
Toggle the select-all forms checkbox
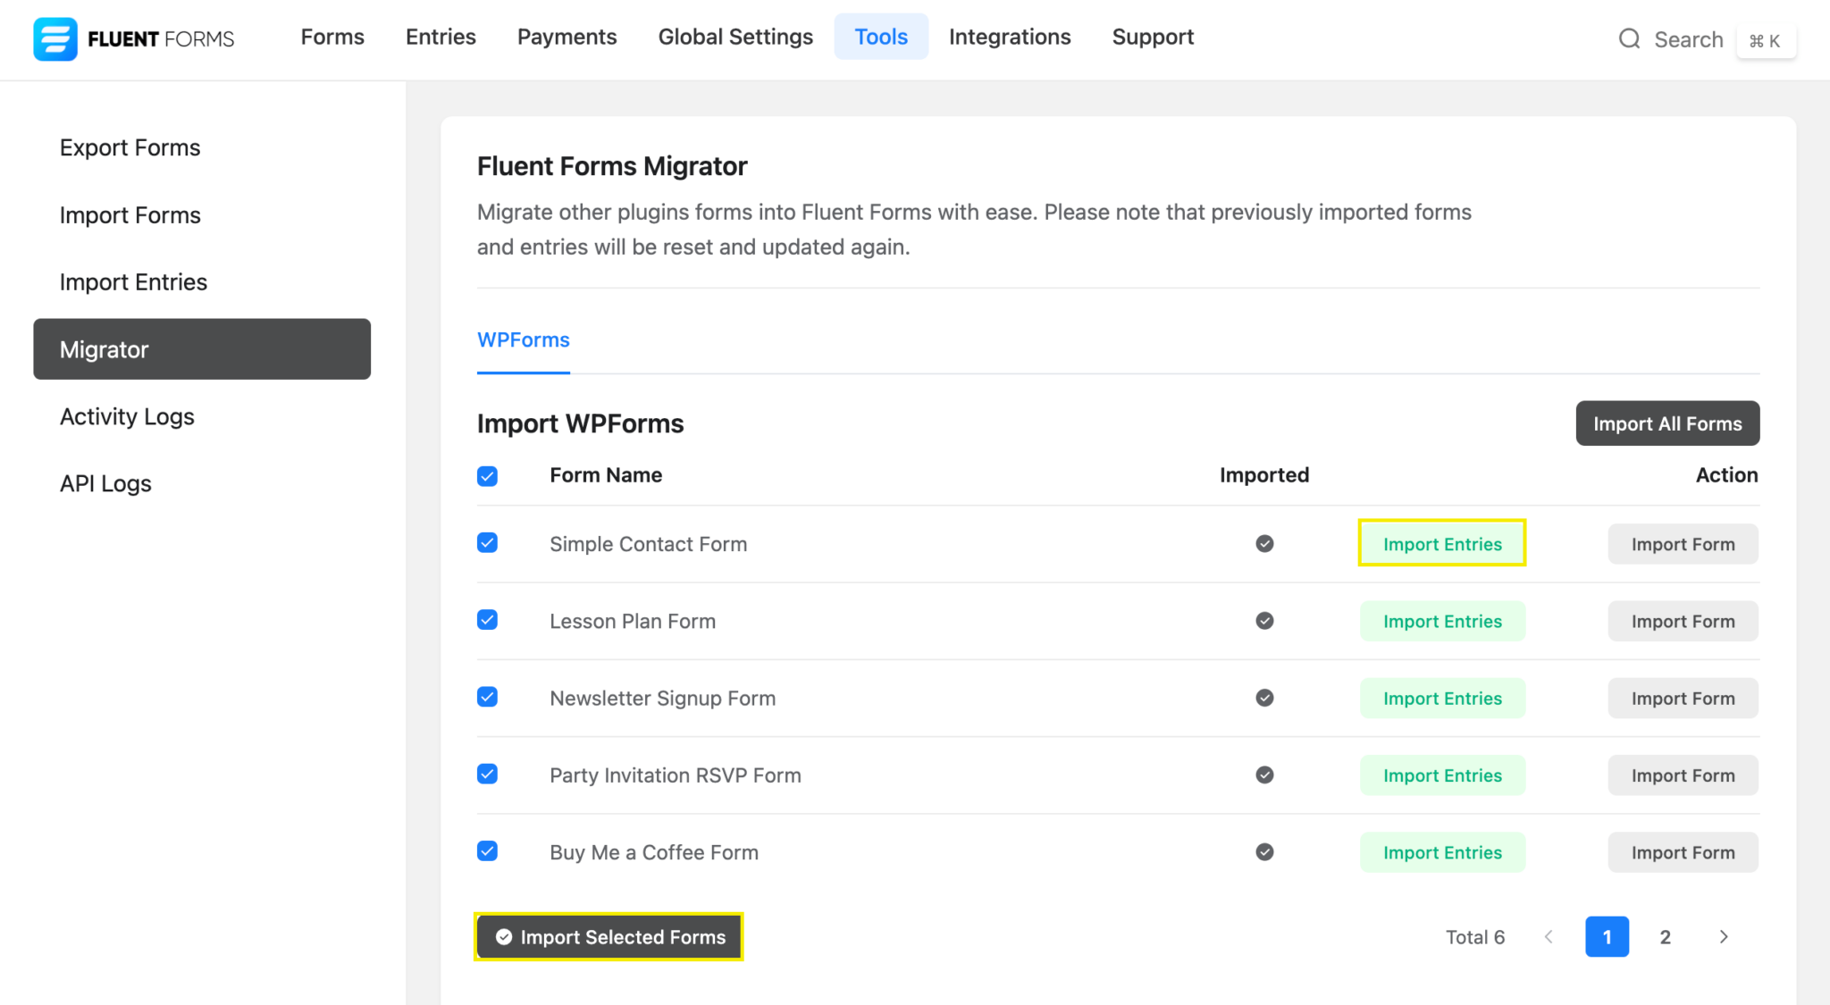[487, 476]
